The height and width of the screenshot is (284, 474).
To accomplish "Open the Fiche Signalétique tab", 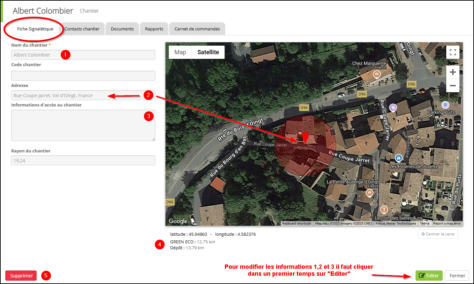I will [35, 29].
